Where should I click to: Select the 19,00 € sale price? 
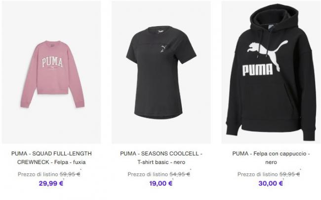pyautogui.click(x=160, y=183)
